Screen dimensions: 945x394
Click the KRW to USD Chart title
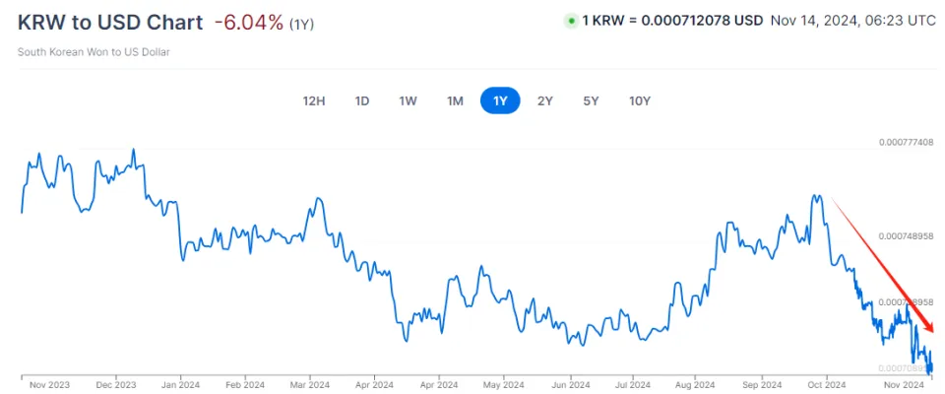[110, 22]
